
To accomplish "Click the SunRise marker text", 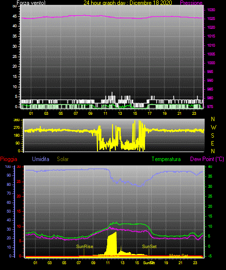I will [x=85, y=247].
